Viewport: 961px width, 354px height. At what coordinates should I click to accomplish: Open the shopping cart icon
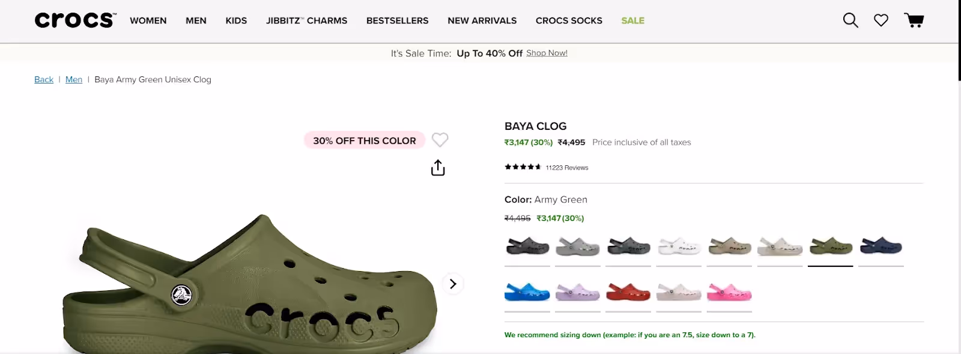(914, 20)
